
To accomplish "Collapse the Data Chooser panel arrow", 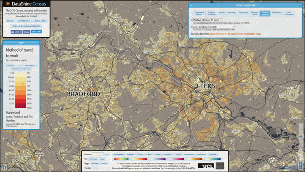I will coord(191,5).
